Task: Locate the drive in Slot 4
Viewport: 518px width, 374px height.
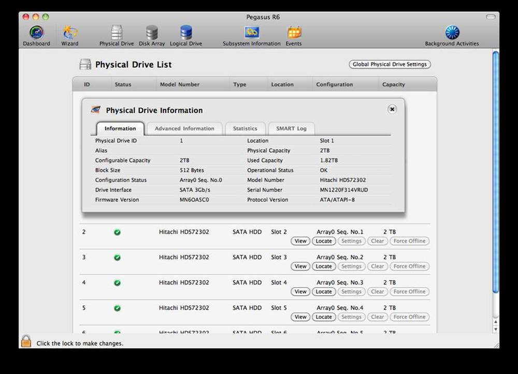Action: click(x=324, y=292)
